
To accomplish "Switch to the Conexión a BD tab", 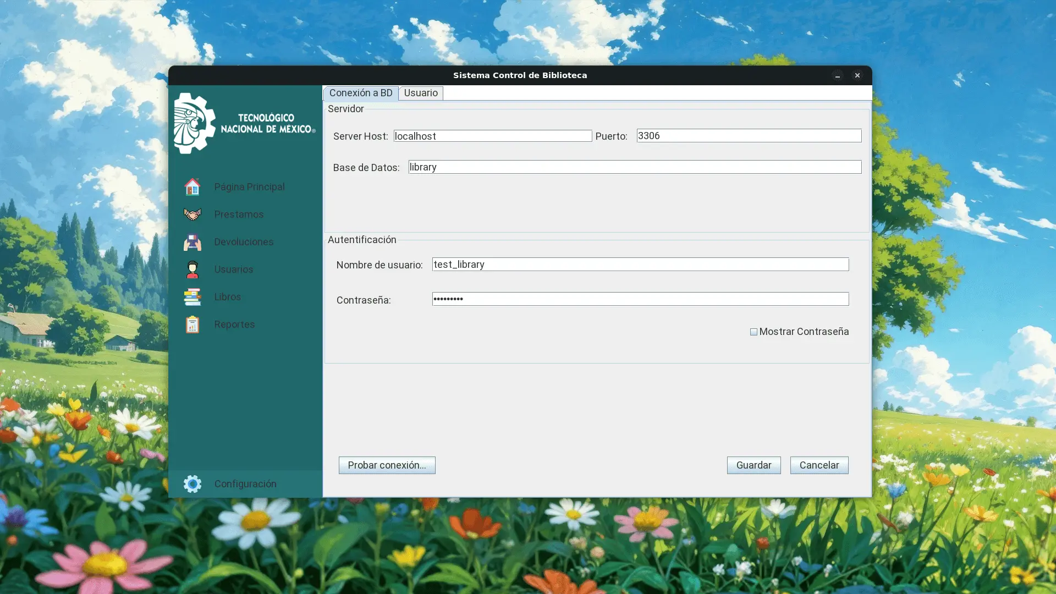I will 361,93.
